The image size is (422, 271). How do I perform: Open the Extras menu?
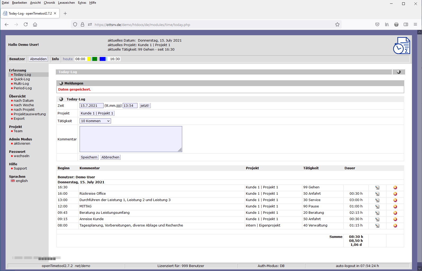click(82, 3)
